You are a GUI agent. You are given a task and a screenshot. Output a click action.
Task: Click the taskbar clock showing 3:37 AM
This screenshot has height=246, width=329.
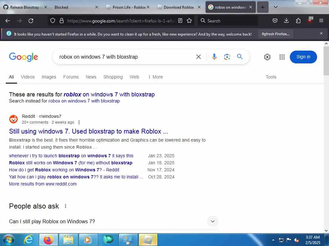pyautogui.click(x=313, y=240)
